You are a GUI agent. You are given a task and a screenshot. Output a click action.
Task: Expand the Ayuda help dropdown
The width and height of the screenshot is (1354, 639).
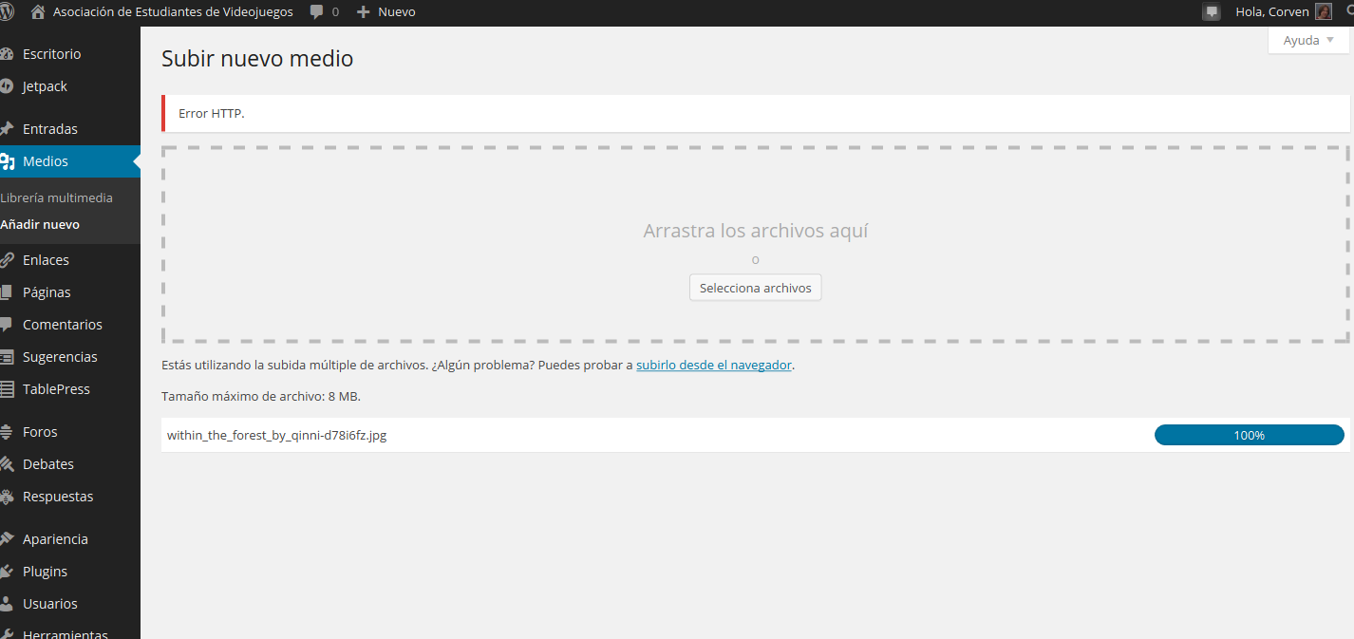1308,40
